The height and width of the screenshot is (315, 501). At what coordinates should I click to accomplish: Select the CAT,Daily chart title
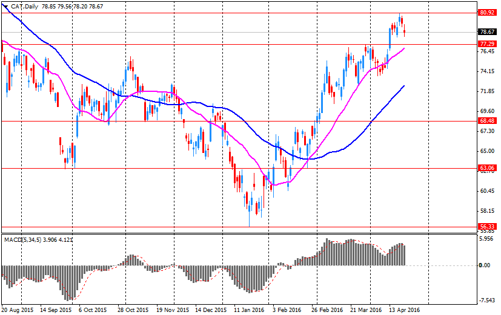(25, 6)
